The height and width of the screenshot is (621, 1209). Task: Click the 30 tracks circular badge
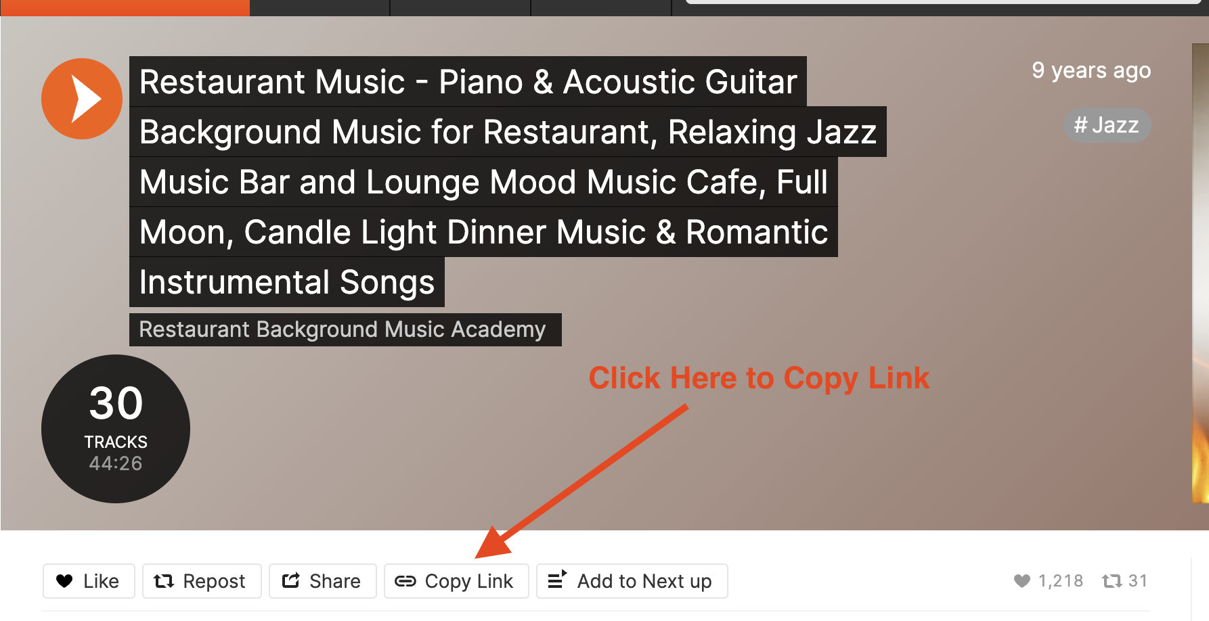pyautogui.click(x=116, y=429)
